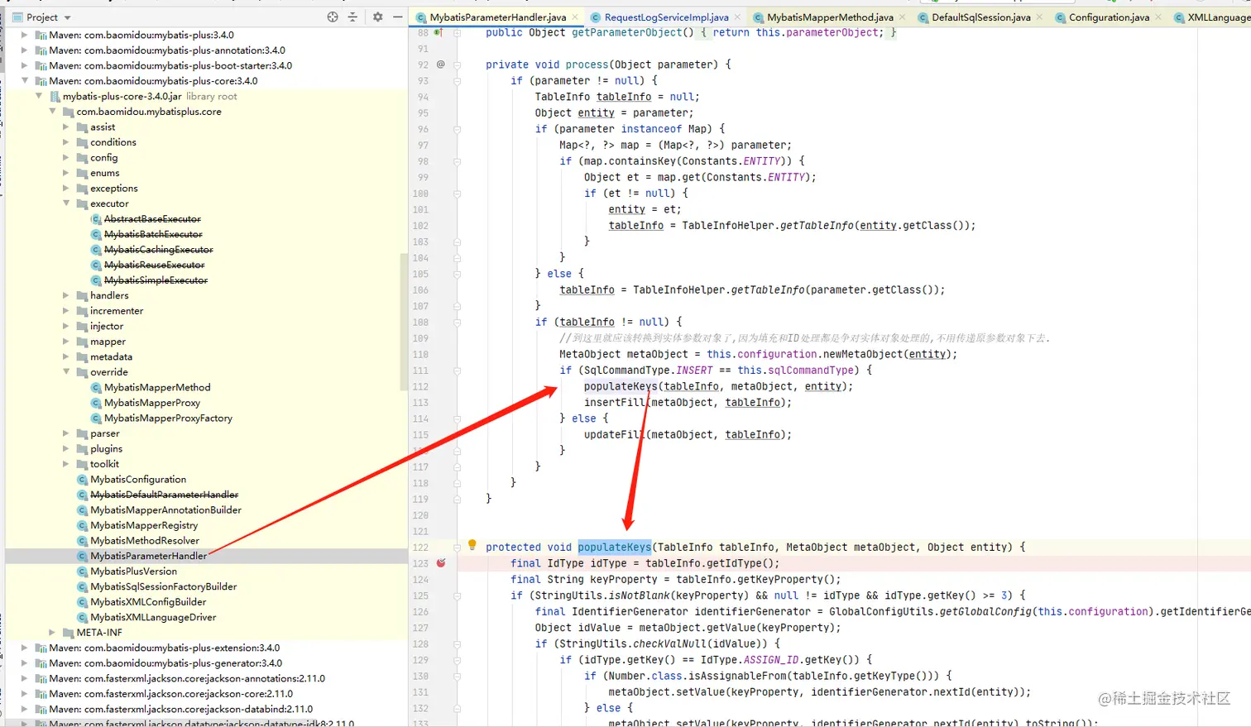Open Project panel settings gear
Image resolution: width=1251 pixels, height=727 pixels.
tap(378, 17)
